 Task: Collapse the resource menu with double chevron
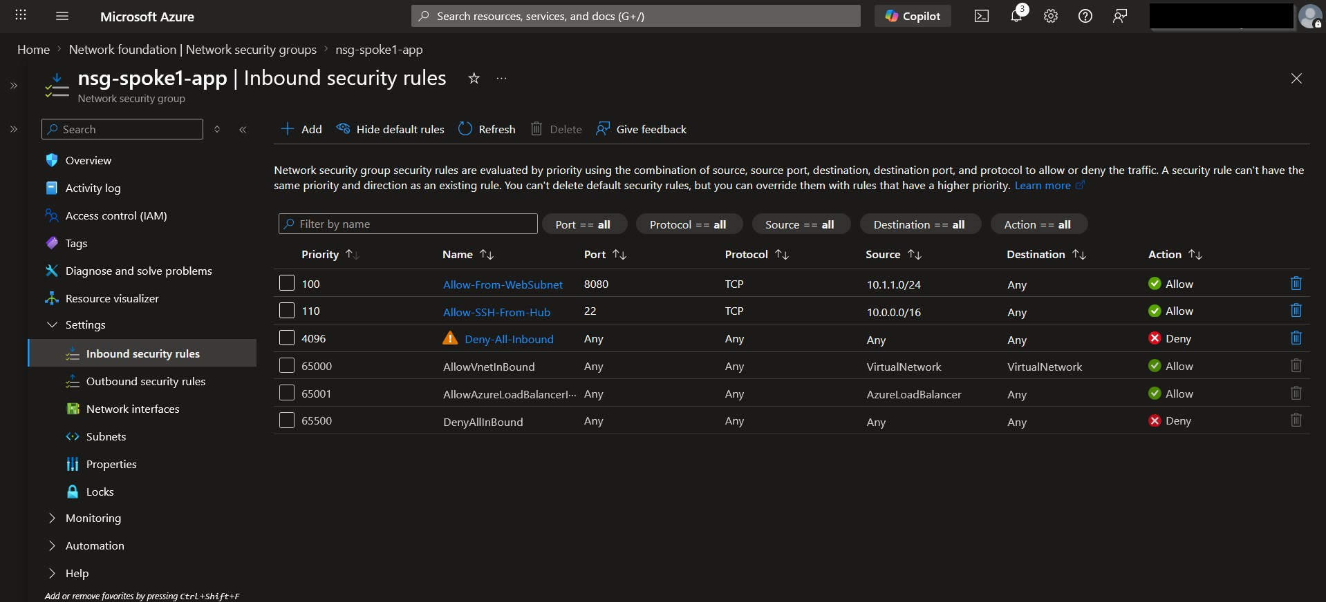(243, 129)
